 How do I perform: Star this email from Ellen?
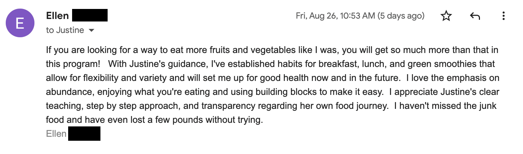coord(446,16)
